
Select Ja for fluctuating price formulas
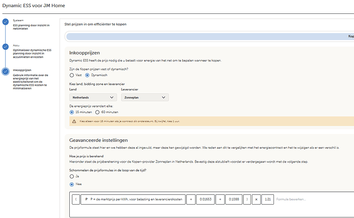(72, 176)
